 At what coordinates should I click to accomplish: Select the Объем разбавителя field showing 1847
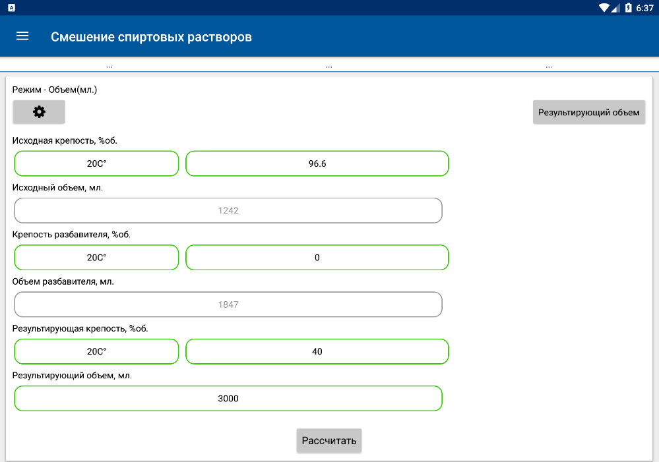click(x=228, y=304)
